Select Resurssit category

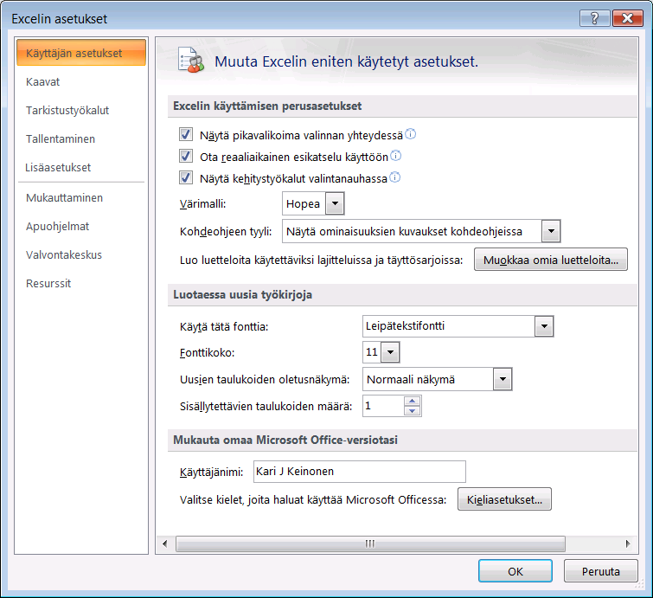pyautogui.click(x=81, y=283)
